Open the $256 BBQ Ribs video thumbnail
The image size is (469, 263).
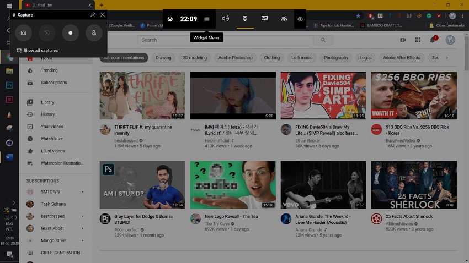click(x=414, y=96)
